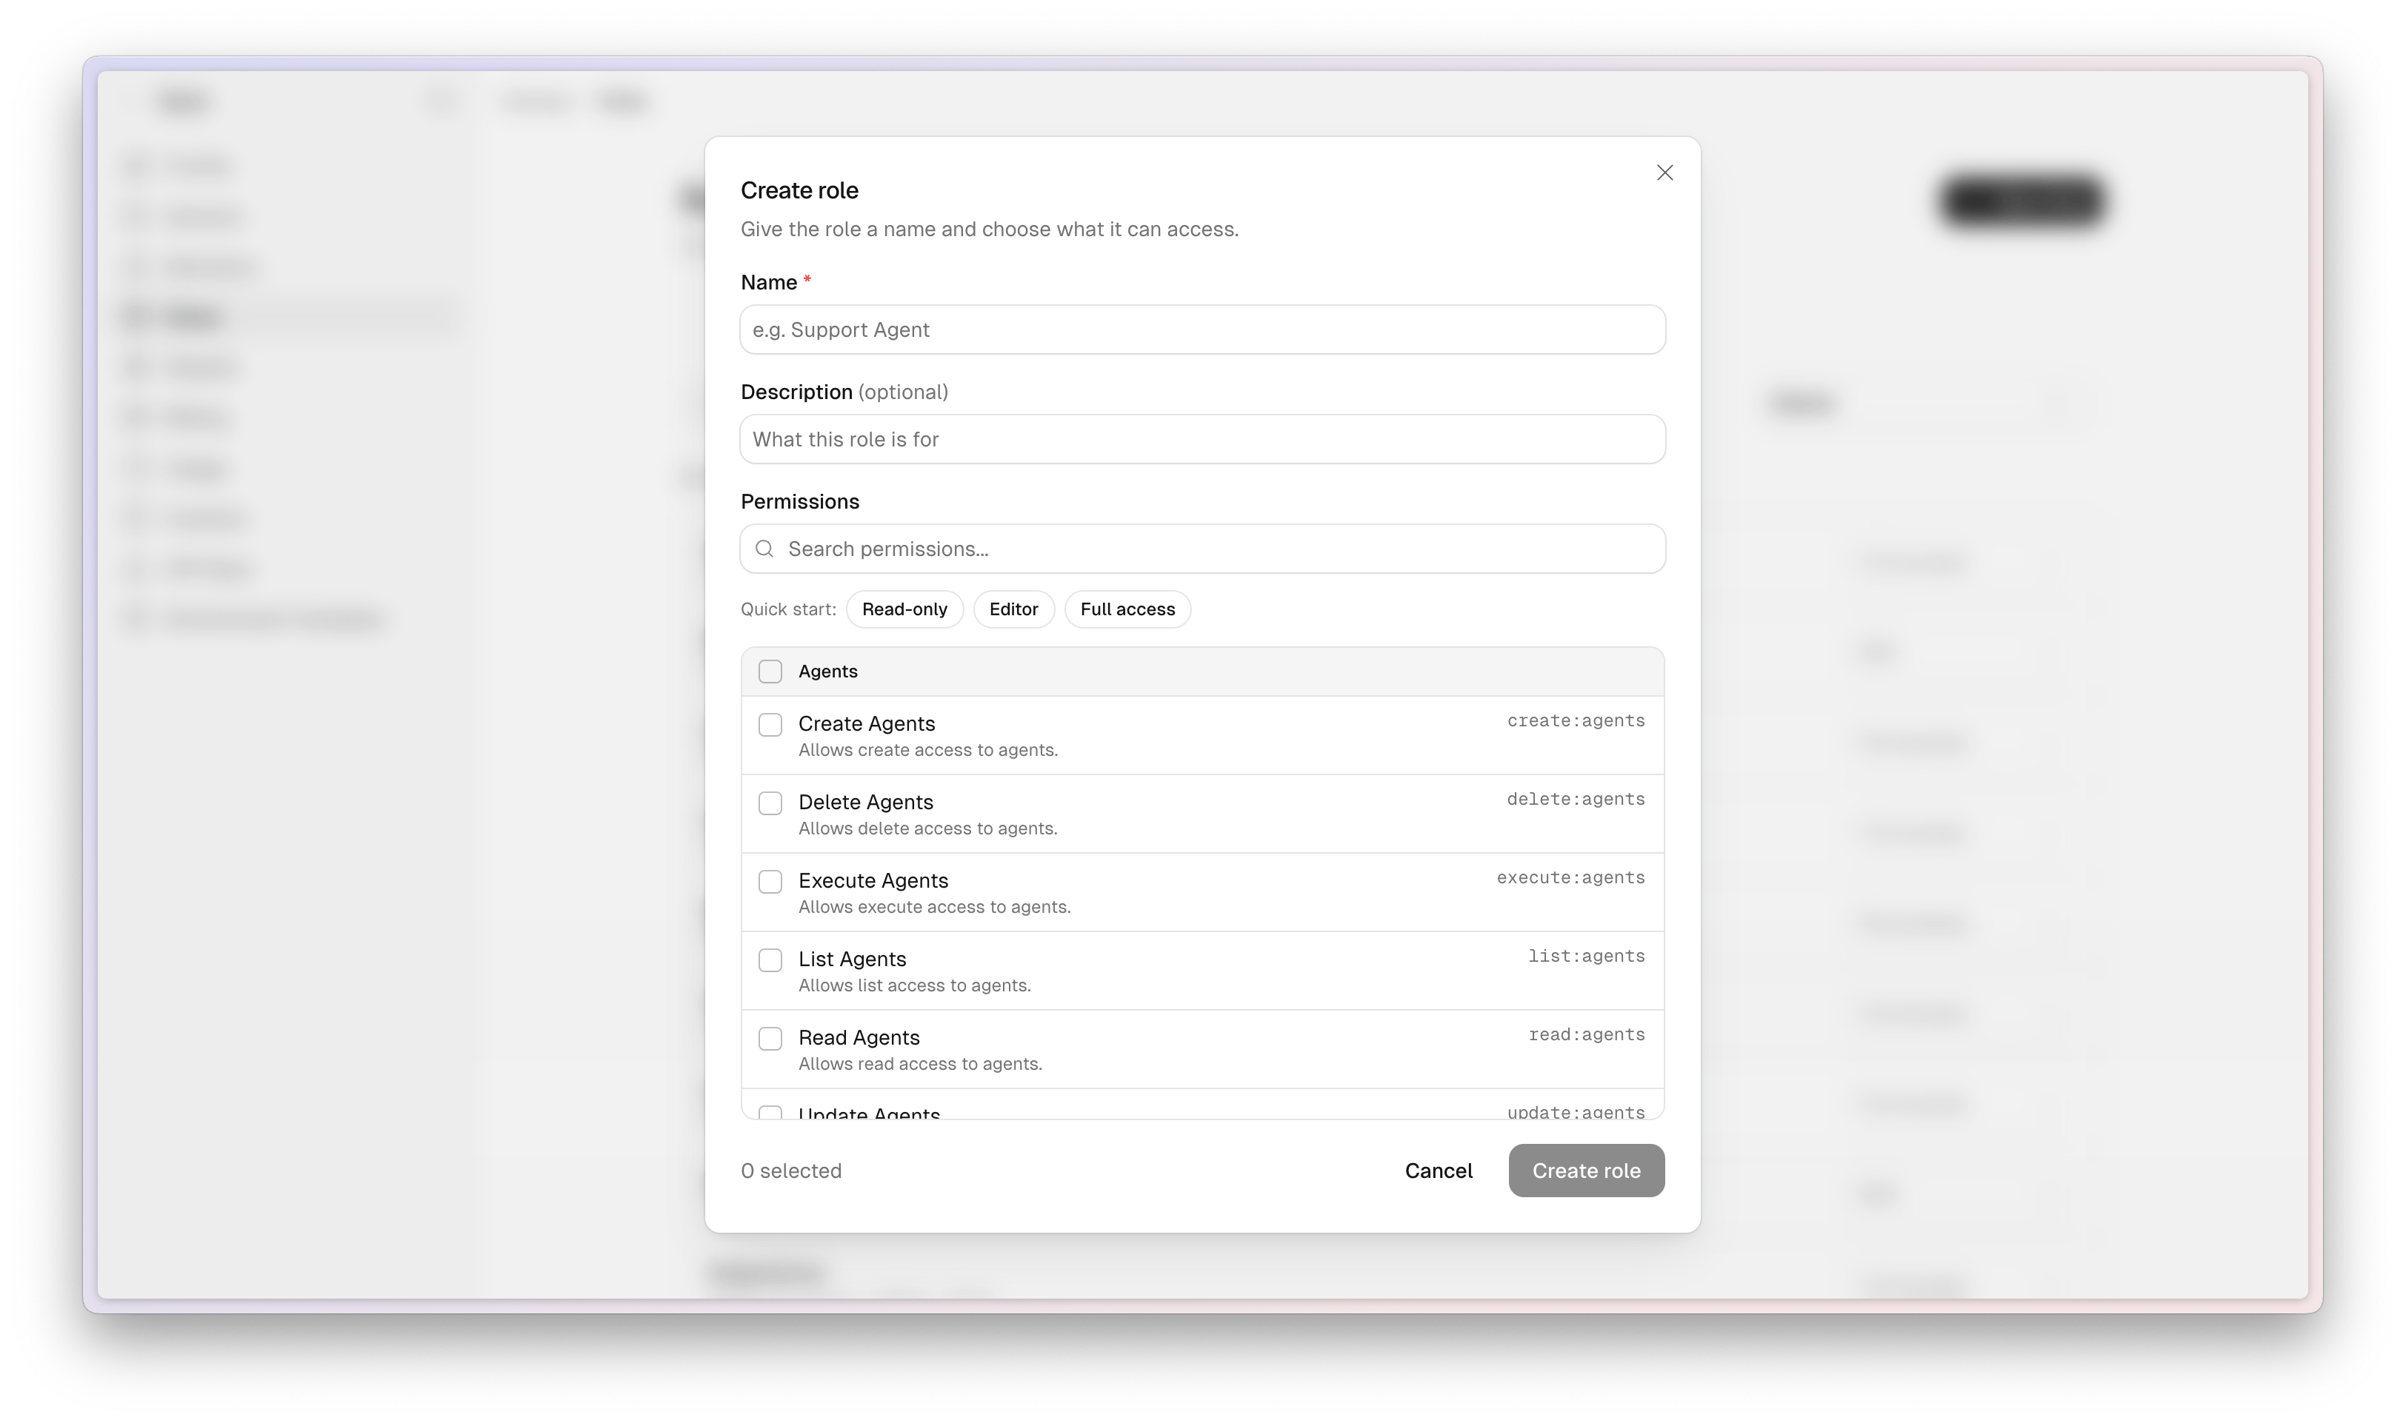The image size is (2406, 1423).
Task: Apply the Full access quick start preset
Action: 1127,609
